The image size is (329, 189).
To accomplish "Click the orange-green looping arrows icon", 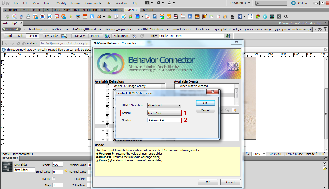I will point(130,16).
